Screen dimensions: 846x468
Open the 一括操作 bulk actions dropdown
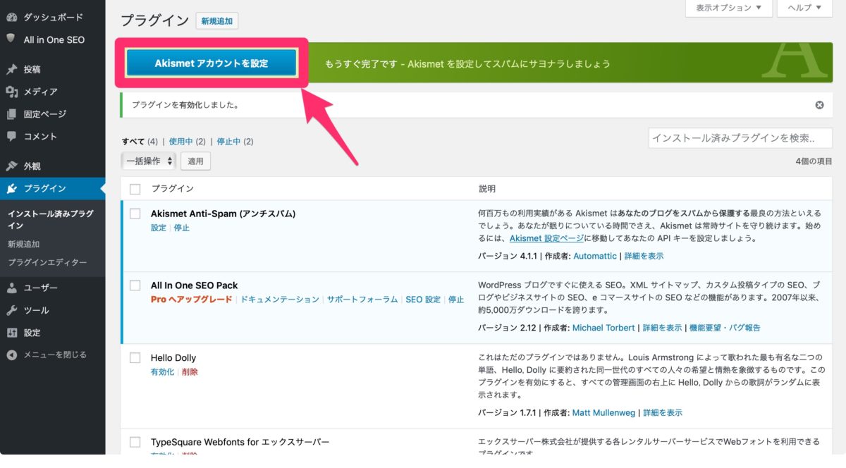[x=148, y=161]
